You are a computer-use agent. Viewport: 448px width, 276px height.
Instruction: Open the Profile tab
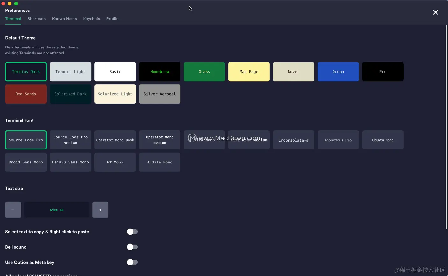112,19
